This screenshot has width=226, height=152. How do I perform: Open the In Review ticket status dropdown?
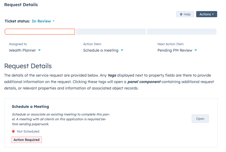pos(41,21)
